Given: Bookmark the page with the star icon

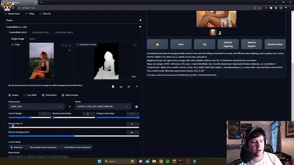Looking at the screenshot, I should tap(260, 8).
